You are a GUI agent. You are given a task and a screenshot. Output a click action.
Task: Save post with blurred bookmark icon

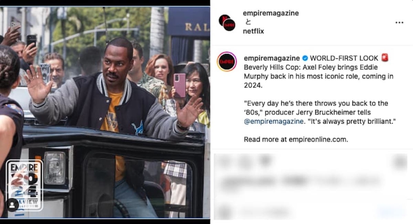tap(400, 161)
